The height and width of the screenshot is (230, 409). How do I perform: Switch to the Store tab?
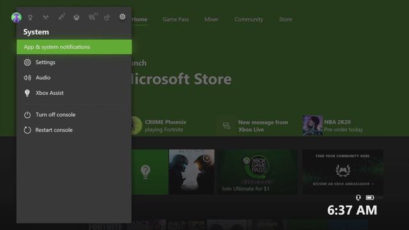click(x=286, y=19)
